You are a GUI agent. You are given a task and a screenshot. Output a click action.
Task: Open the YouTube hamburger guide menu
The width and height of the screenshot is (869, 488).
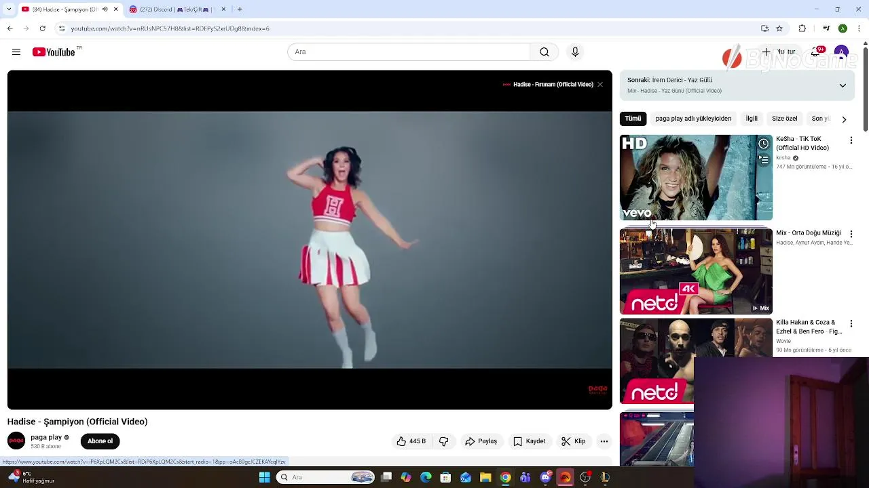16,52
